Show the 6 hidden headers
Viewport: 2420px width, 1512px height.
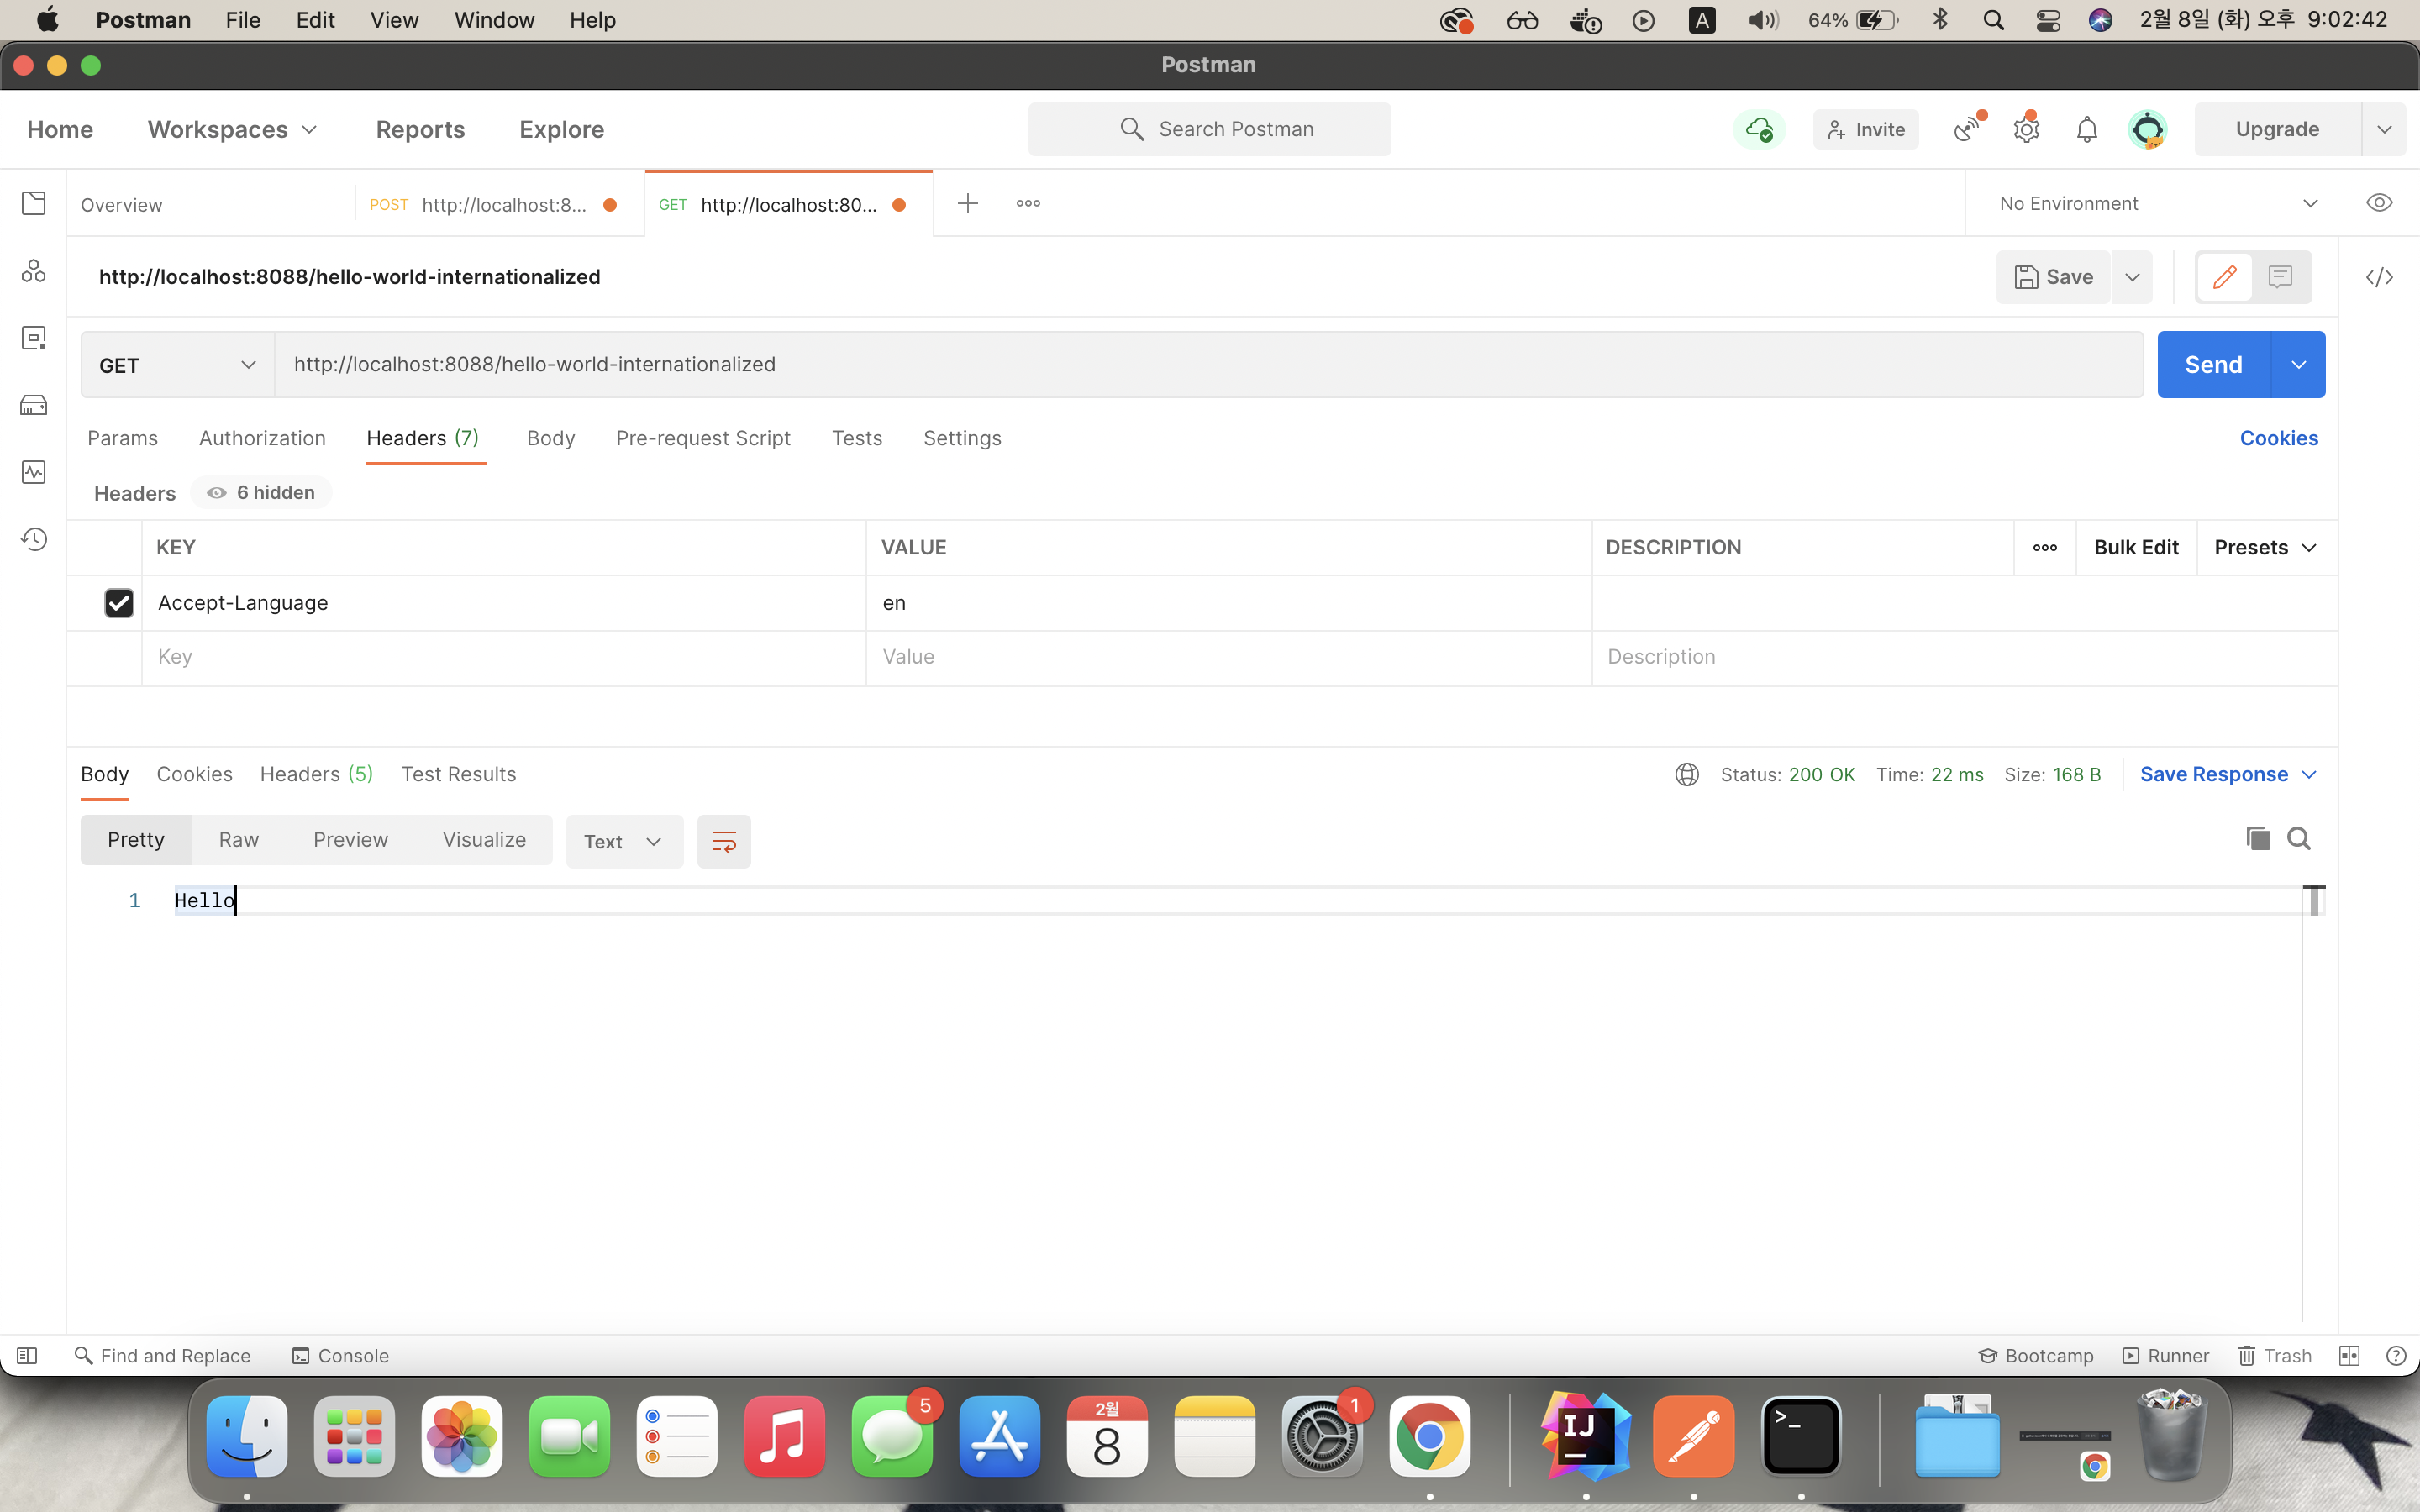point(261,492)
